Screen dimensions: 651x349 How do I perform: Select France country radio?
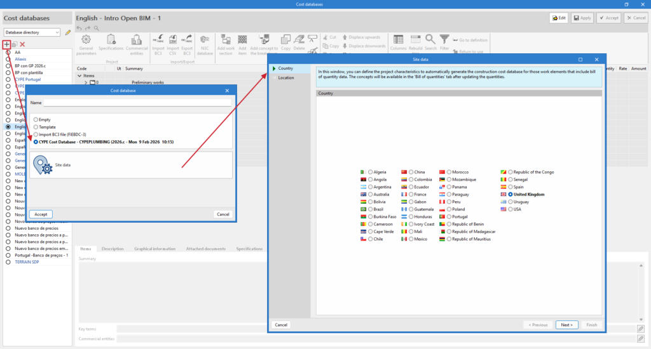(411, 194)
